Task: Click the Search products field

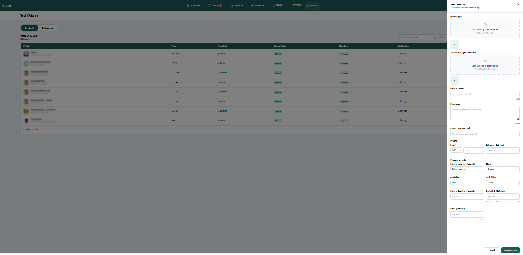Action: [417, 37]
